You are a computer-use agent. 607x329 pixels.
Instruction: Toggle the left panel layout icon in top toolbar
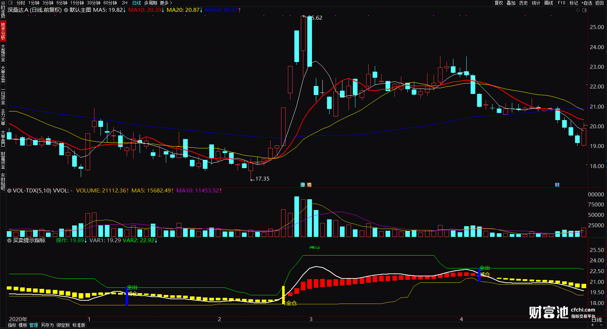[10, 3]
